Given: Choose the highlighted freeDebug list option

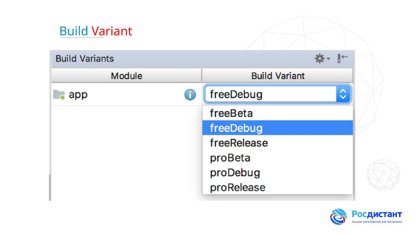Looking at the screenshot, I should click(236, 128).
